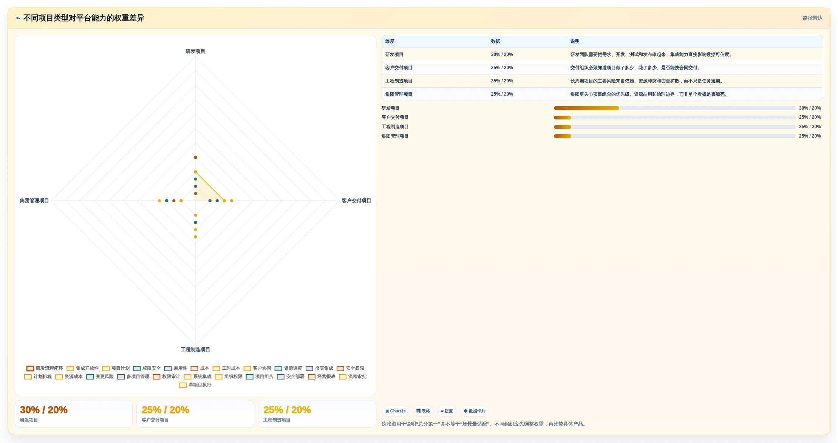Screen dimensions: 838x443
Task: Click the page title 不同项目类型对平台能力的权重差异
Action: coord(83,18)
